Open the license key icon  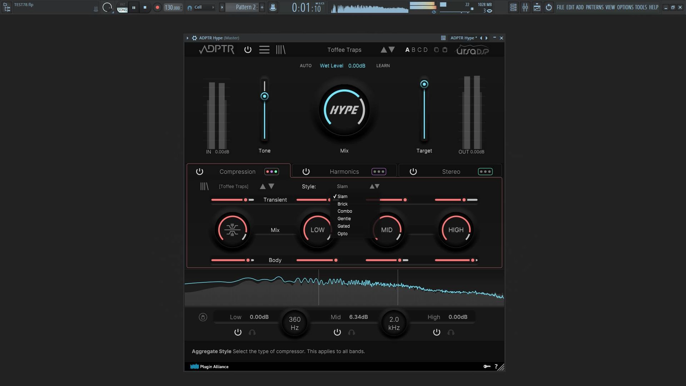[487, 366]
